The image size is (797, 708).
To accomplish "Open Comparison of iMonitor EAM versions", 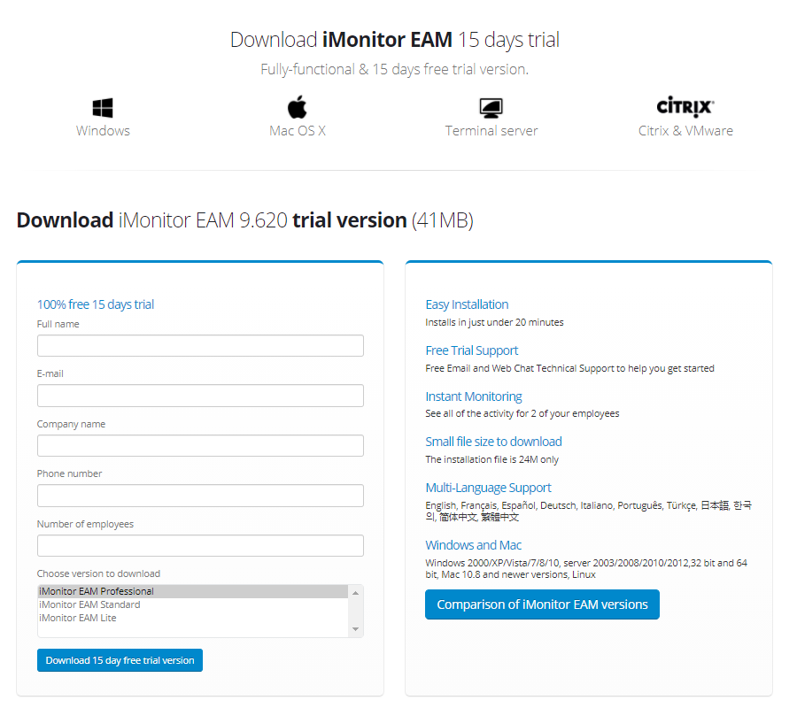I will coord(542,604).
